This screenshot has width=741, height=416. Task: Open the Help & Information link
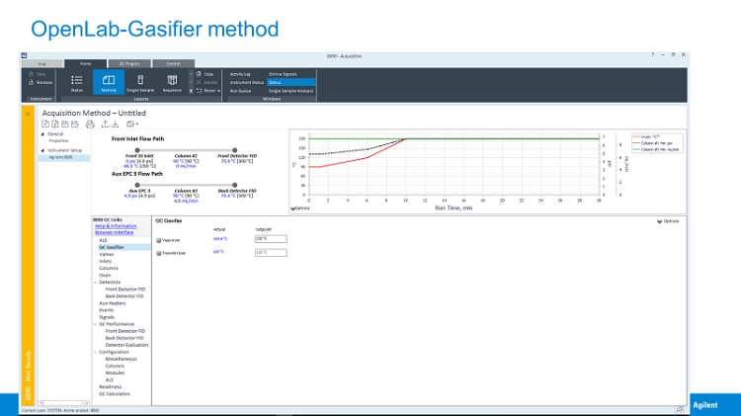(117, 226)
